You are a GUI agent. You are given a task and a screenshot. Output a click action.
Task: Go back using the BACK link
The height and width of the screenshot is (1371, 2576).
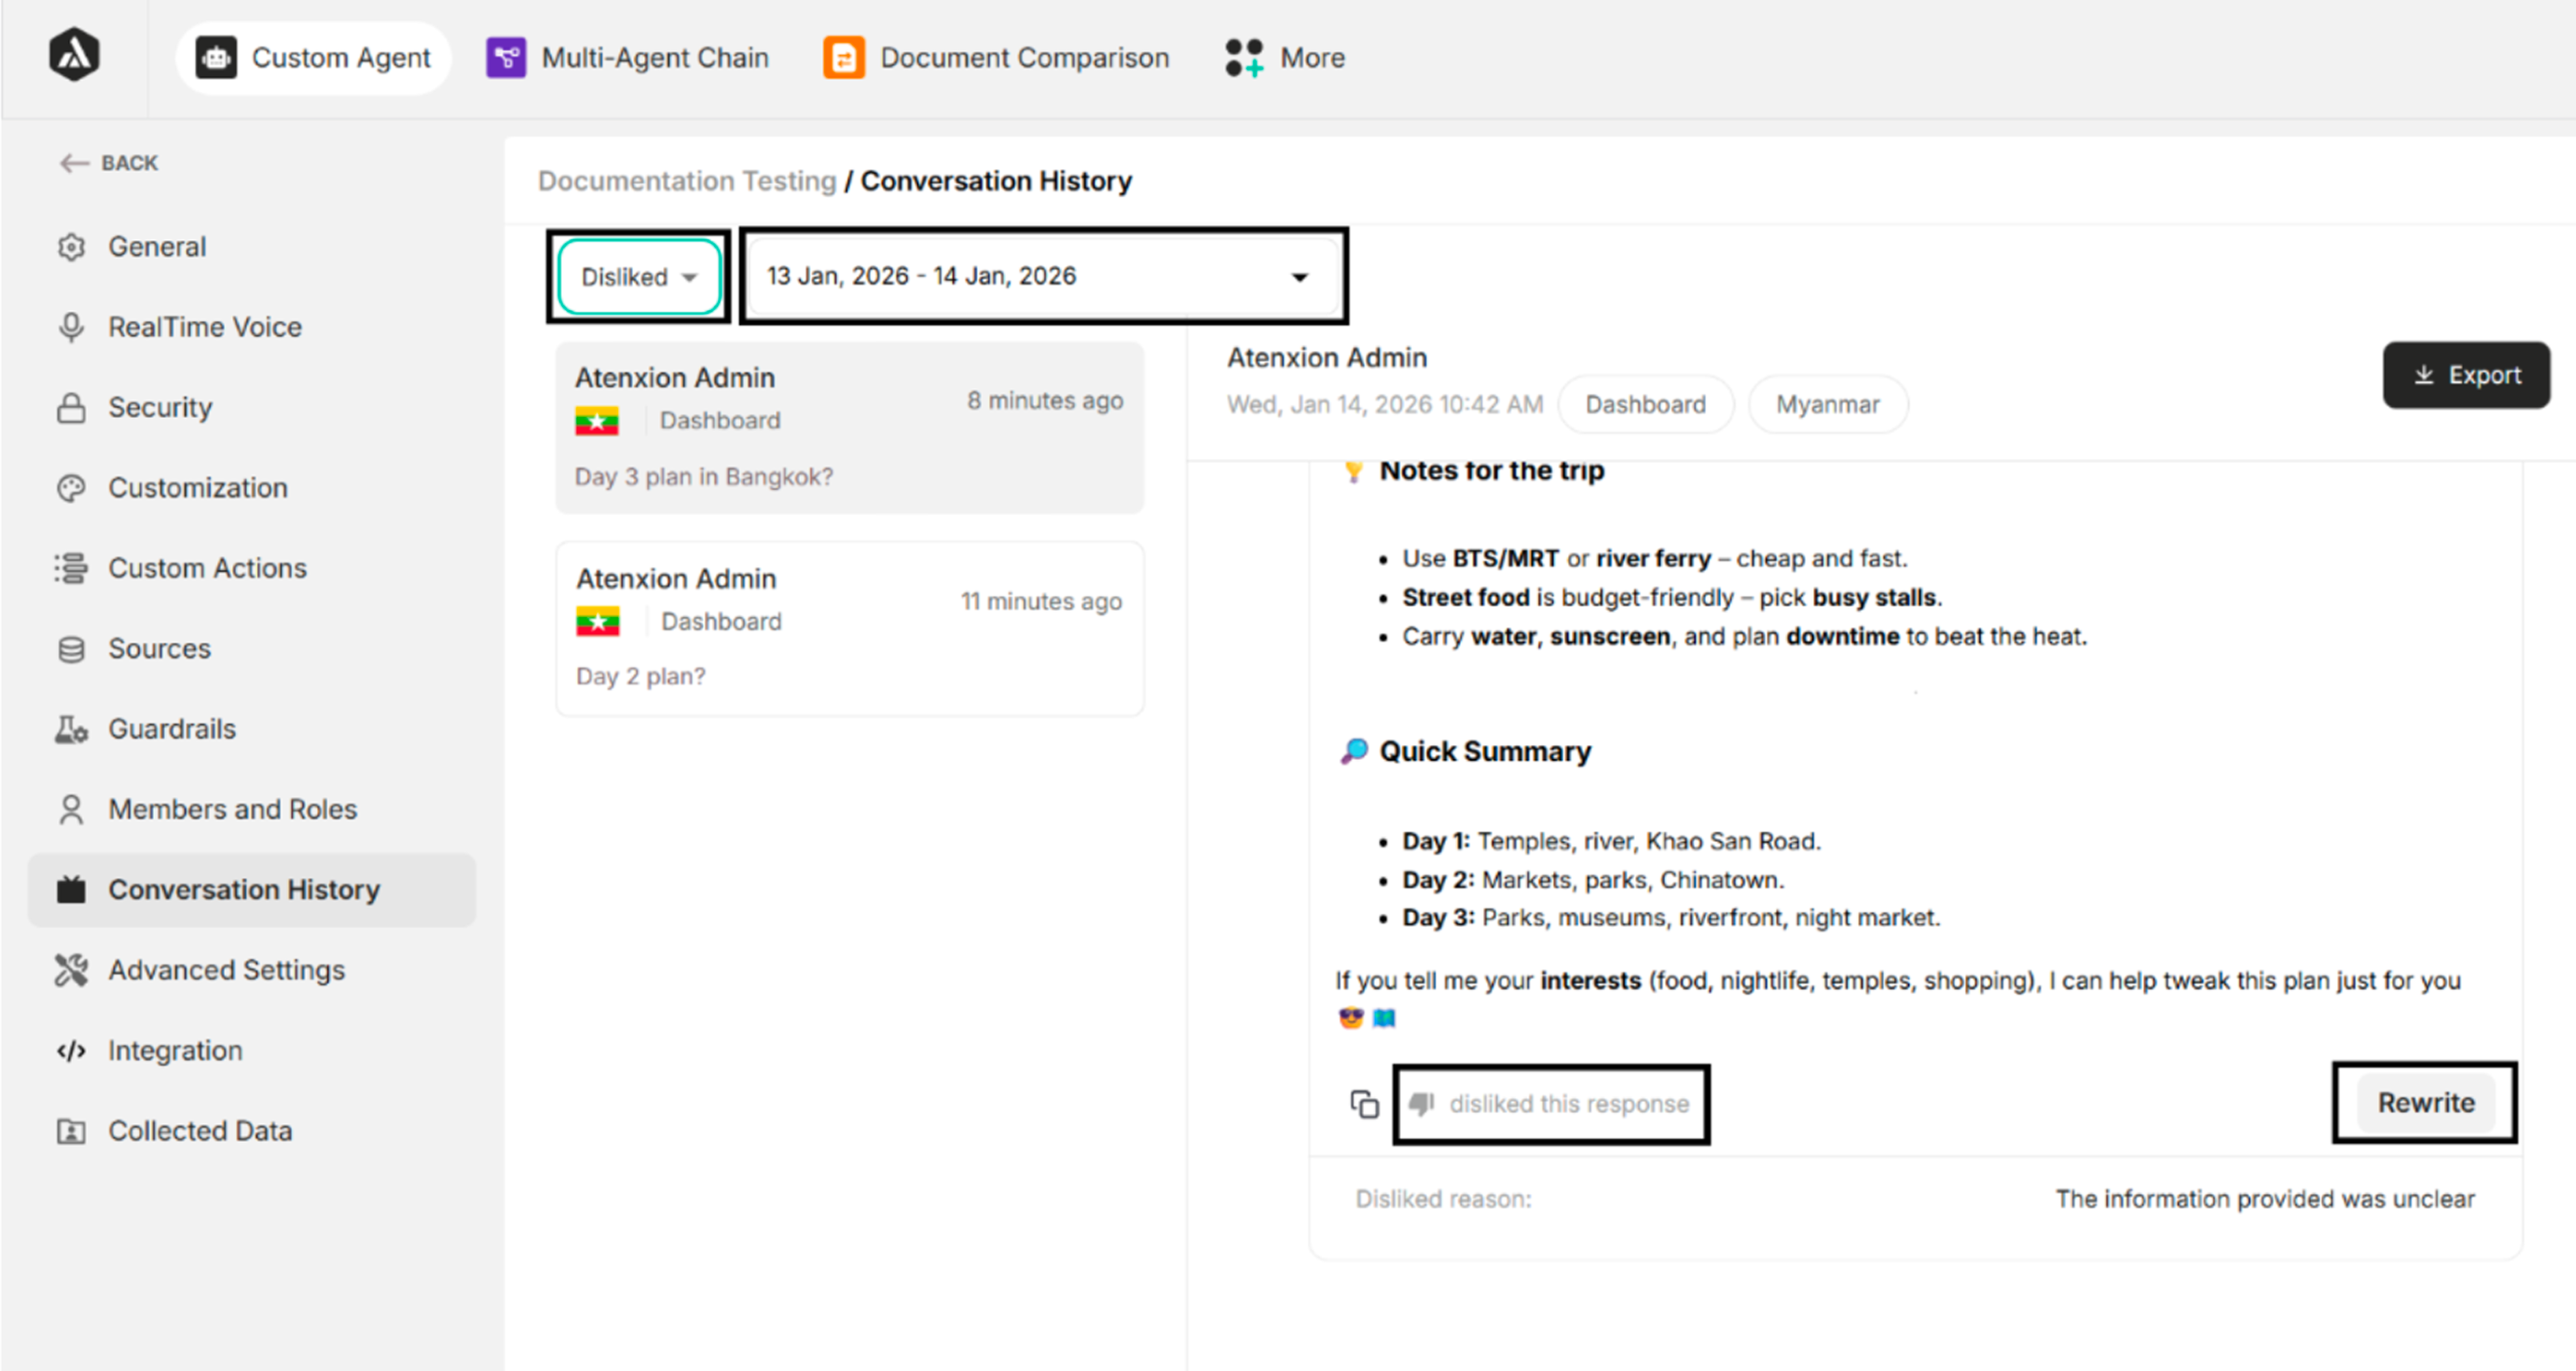pos(109,163)
